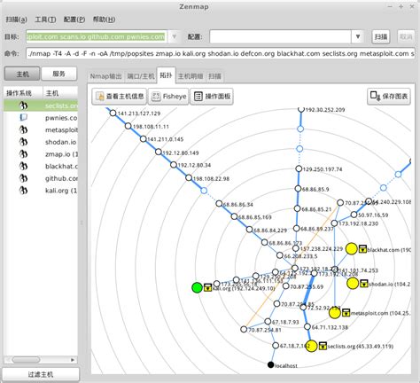Click router node 192.12.80.149

tap(159, 152)
